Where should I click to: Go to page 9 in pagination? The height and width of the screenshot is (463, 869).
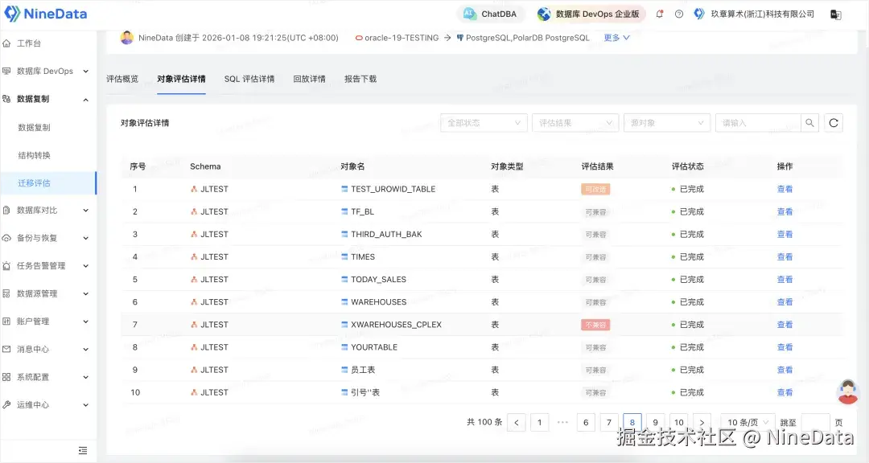click(x=656, y=423)
